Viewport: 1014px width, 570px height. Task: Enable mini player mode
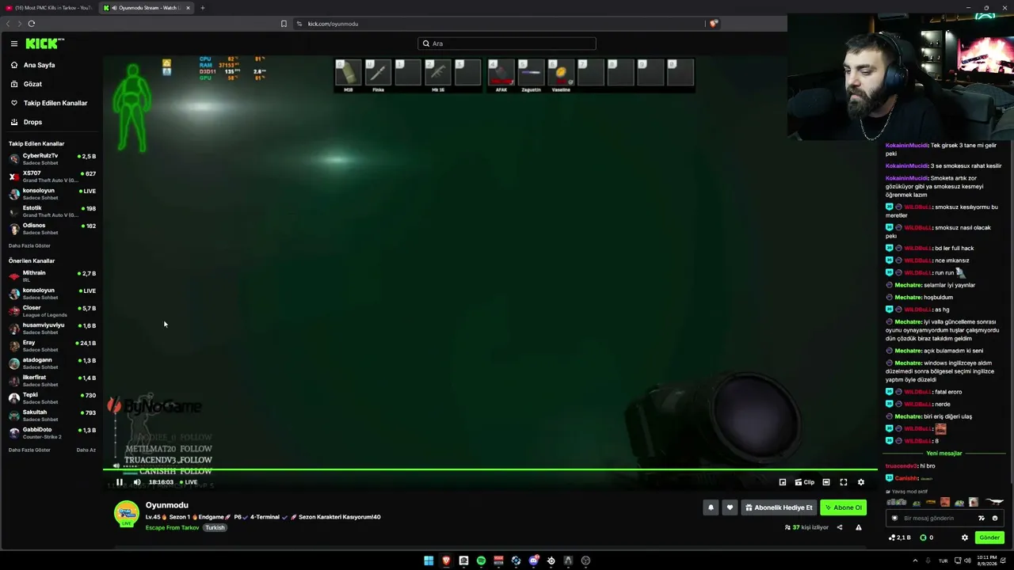click(x=783, y=482)
